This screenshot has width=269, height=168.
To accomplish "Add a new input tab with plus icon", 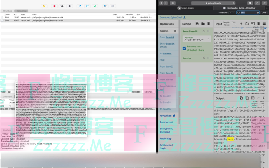I will 242,24.
